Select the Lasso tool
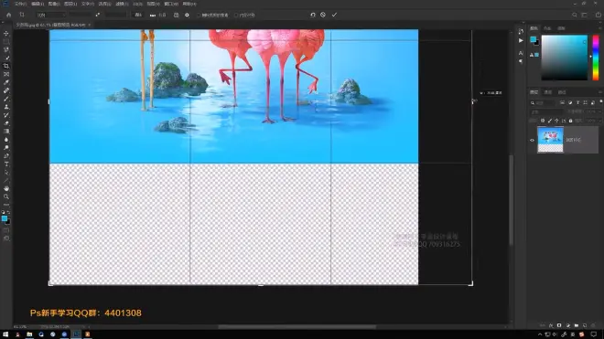 pyautogui.click(x=6, y=49)
